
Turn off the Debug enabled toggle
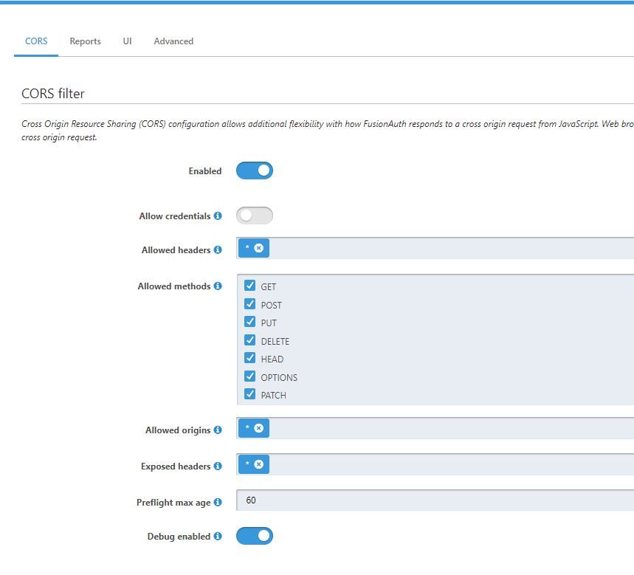255,536
